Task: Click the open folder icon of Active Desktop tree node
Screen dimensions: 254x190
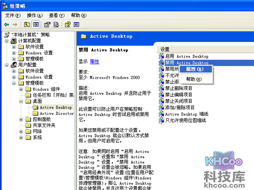Action: [36, 107]
